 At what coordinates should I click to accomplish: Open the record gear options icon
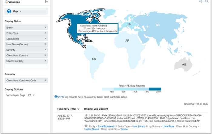(x=86, y=126)
